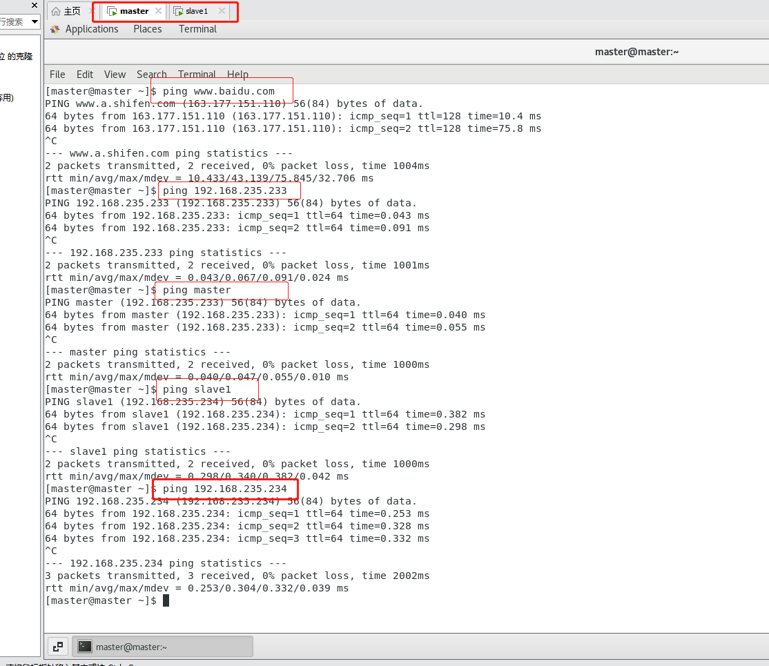Click the 'ping 192.168.235.233' command text
Screen dimensions: 769x666
click(x=224, y=190)
